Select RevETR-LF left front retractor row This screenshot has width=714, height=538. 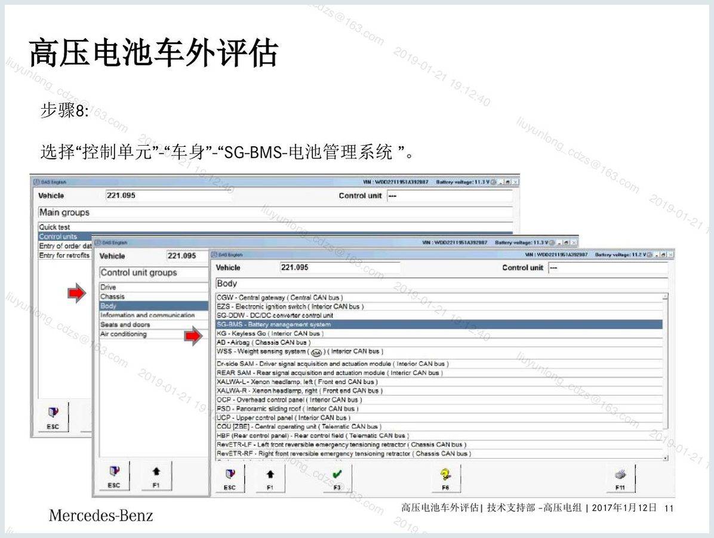click(x=439, y=444)
